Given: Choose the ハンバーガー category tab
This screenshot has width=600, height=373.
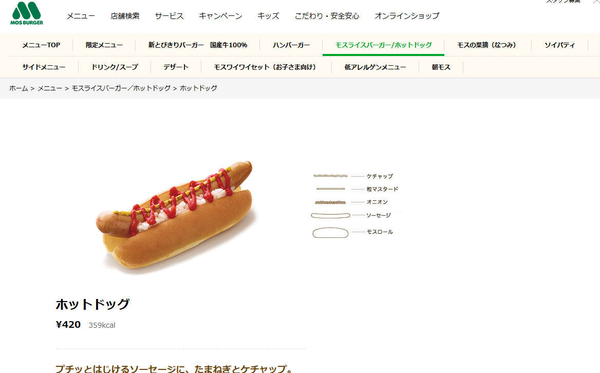Looking at the screenshot, I should pyautogui.click(x=291, y=45).
